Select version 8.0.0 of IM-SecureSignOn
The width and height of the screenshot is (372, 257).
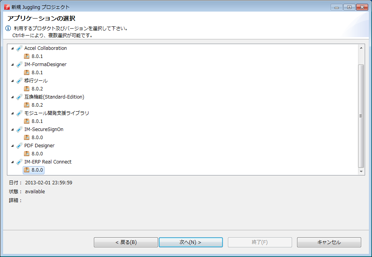click(37, 138)
